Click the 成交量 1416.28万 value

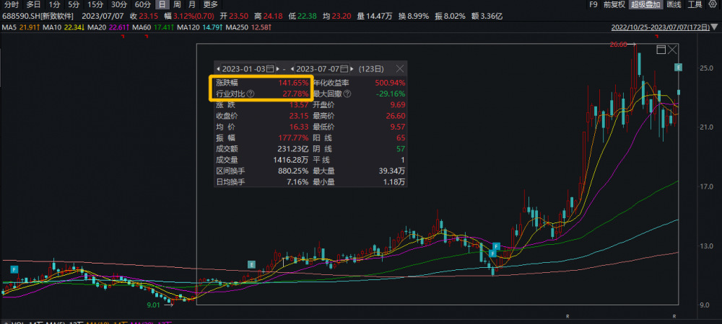[x=290, y=160]
